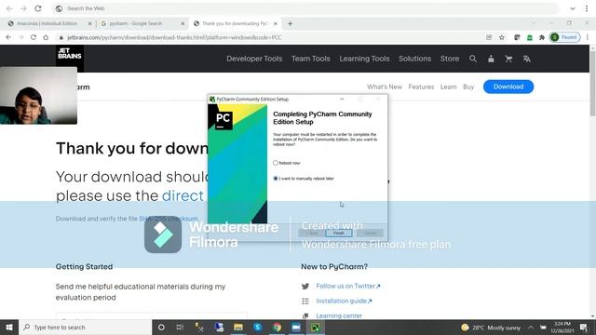Image resolution: width=596 pixels, height=335 pixels.
Task: Select I want to manually reboot later
Action: pos(276,179)
